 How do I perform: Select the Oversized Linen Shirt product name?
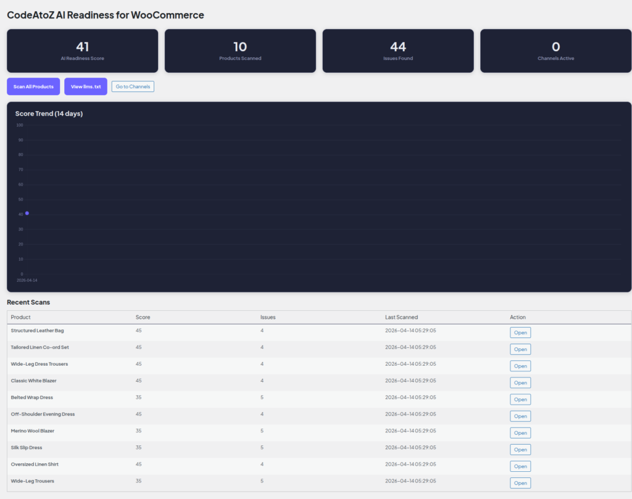(x=35, y=464)
